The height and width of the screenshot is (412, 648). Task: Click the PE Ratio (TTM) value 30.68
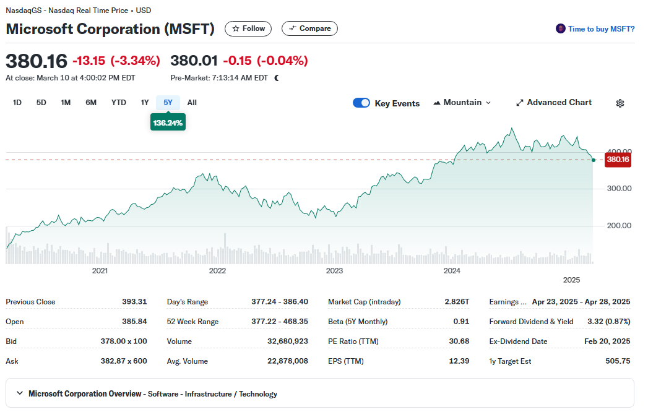click(x=459, y=341)
